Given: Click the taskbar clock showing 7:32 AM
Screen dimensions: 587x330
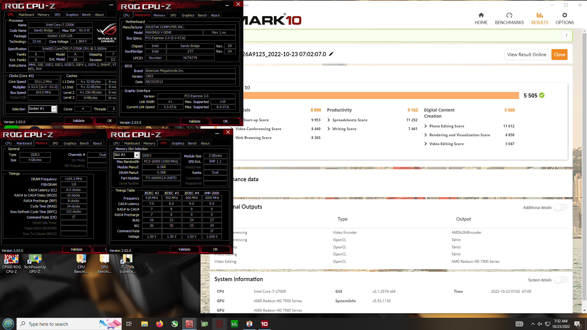Looking at the screenshot, I should (561, 324).
